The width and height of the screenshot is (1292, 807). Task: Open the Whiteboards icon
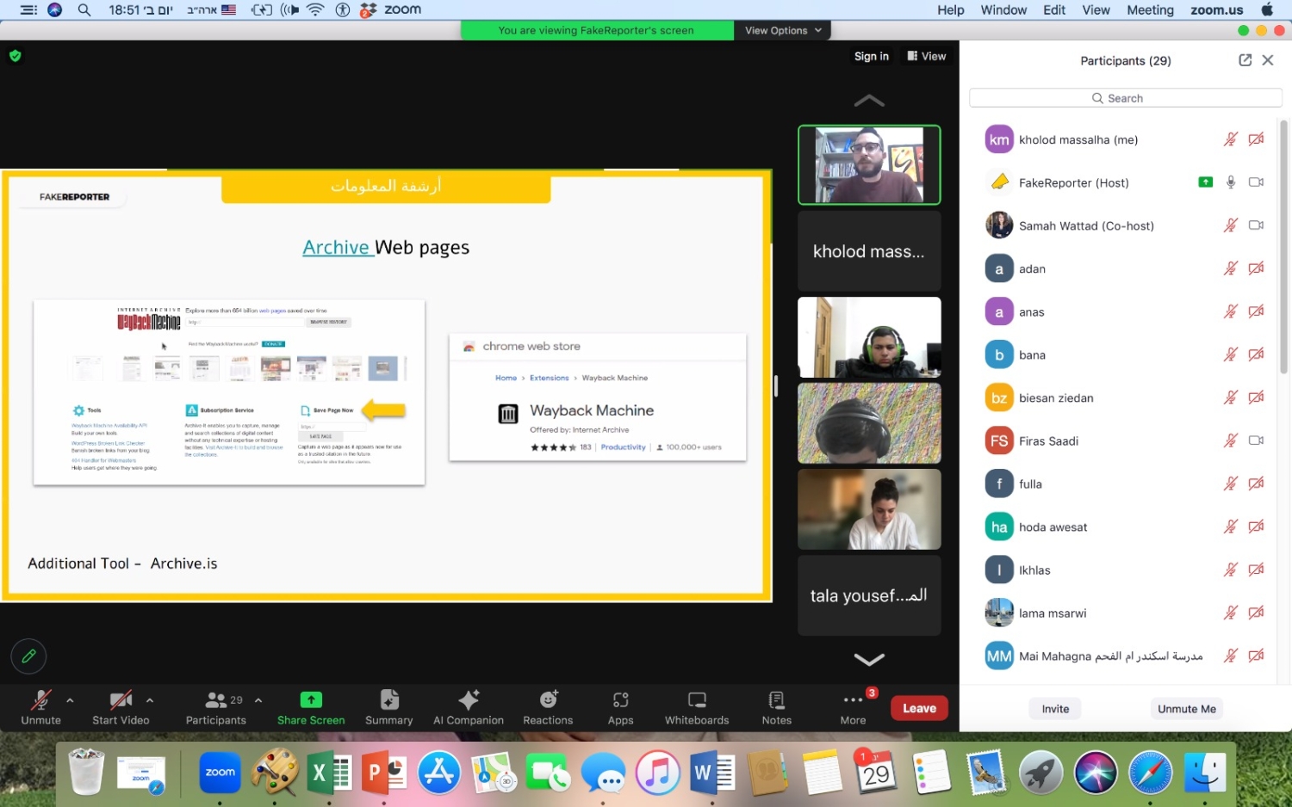tap(697, 699)
